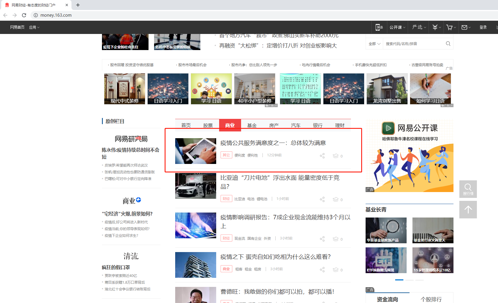The image size is (498, 303).
Task: Open comments icon for 疫情公共服务满意度 article
Action: [x=336, y=156]
